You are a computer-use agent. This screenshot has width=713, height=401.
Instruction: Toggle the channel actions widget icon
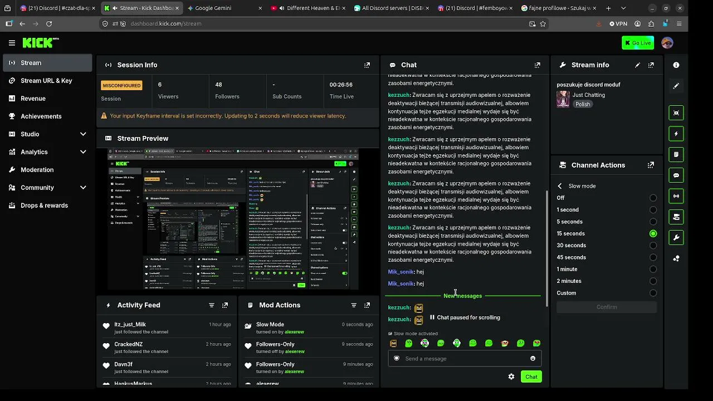click(676, 217)
